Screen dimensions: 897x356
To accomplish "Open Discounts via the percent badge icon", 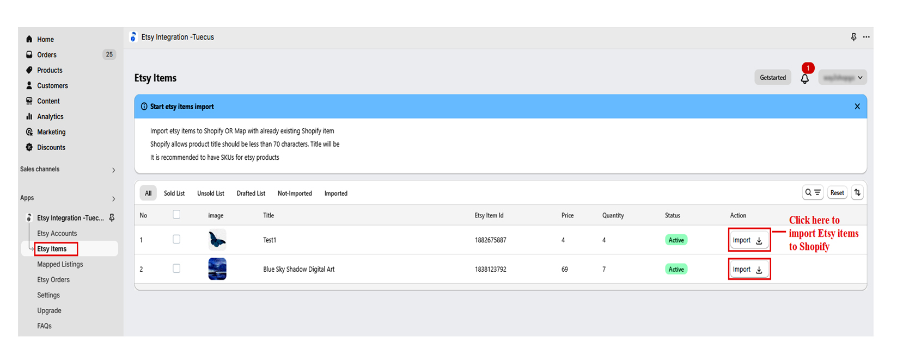I will pos(29,147).
